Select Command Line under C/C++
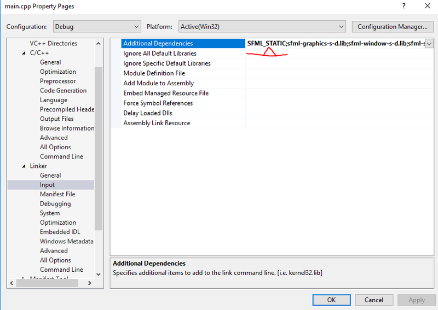Screen dimensions: 438x310 pyautogui.click(x=61, y=156)
